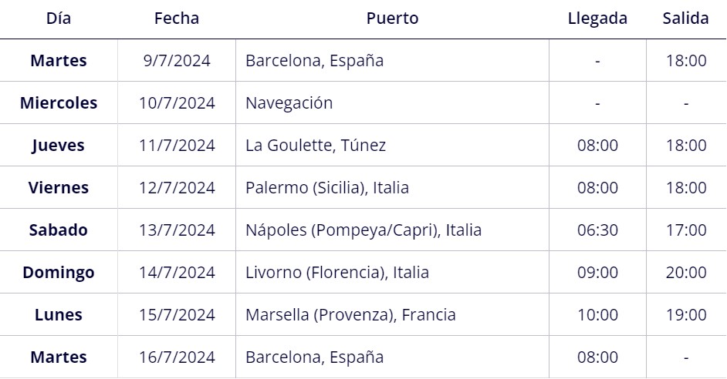Screen dimensions: 727x379
Task: Click the 19:00 departure time
Action: (x=686, y=314)
